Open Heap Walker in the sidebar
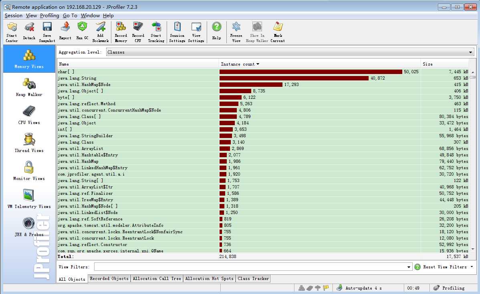Viewport: 480px width, 294px height. tap(29, 87)
